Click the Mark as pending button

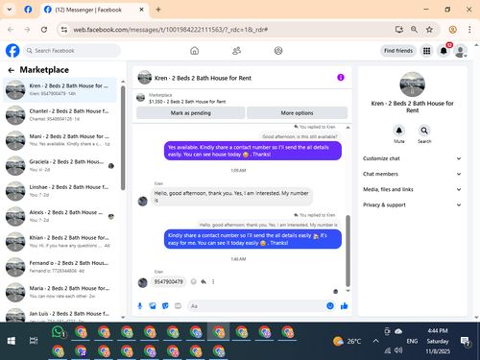coord(191,113)
